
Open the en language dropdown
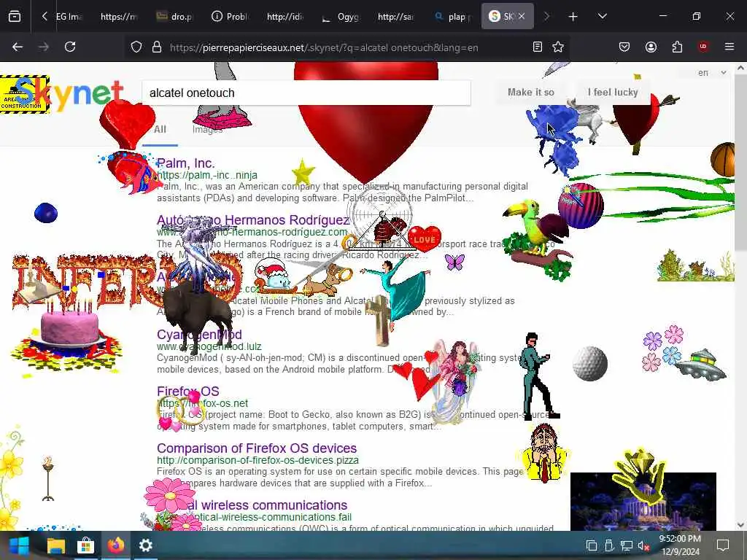(x=712, y=73)
